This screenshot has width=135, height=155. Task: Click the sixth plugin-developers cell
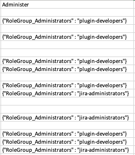pos(67,133)
